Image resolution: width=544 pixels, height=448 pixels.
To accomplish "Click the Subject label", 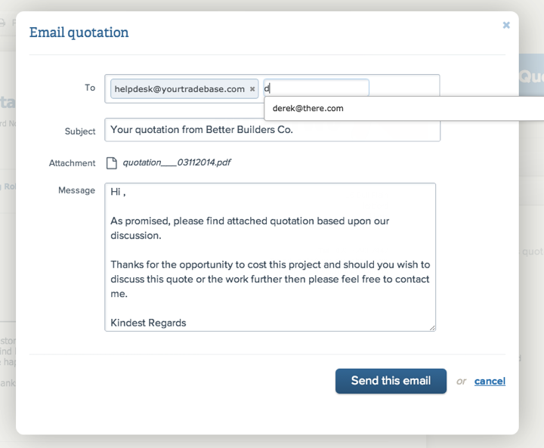I will point(80,131).
